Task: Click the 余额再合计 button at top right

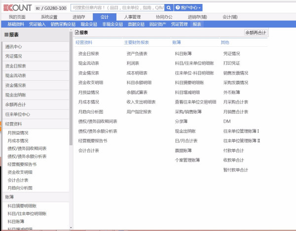Action: click(256, 33)
